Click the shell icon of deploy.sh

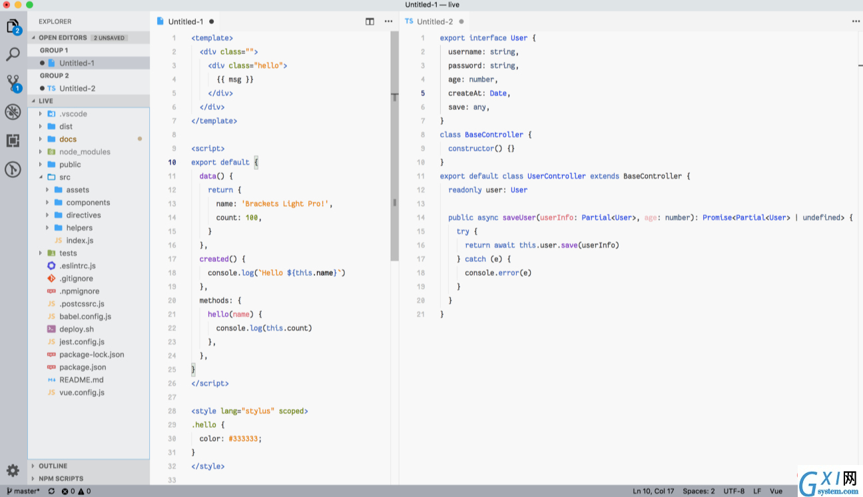pos(51,329)
